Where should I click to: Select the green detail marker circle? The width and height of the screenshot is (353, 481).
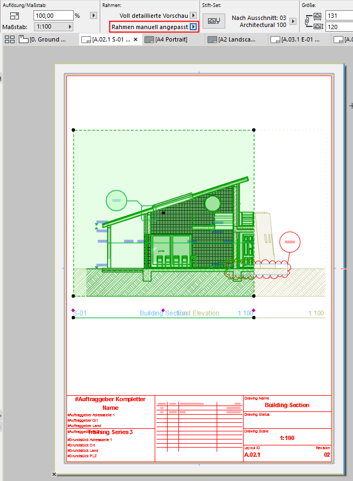[116, 200]
